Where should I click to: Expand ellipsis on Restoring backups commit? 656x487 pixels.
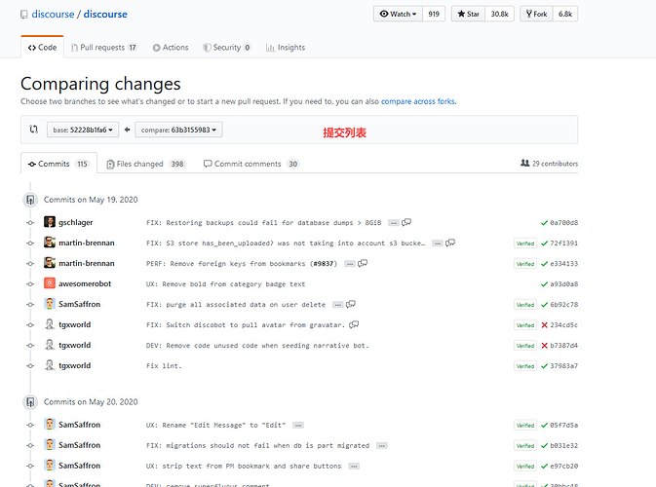[x=393, y=223]
